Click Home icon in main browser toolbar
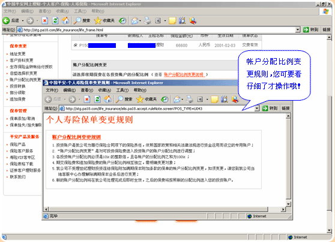 click(x=65, y=21)
